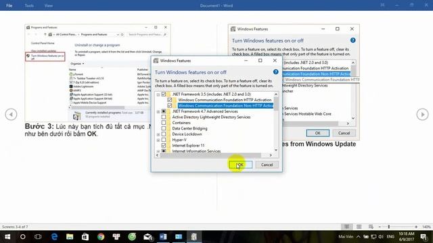Image resolution: width=433 pixels, height=243 pixels.
Task: Click the feature list right scroll arrow
Action: pos(271,155)
